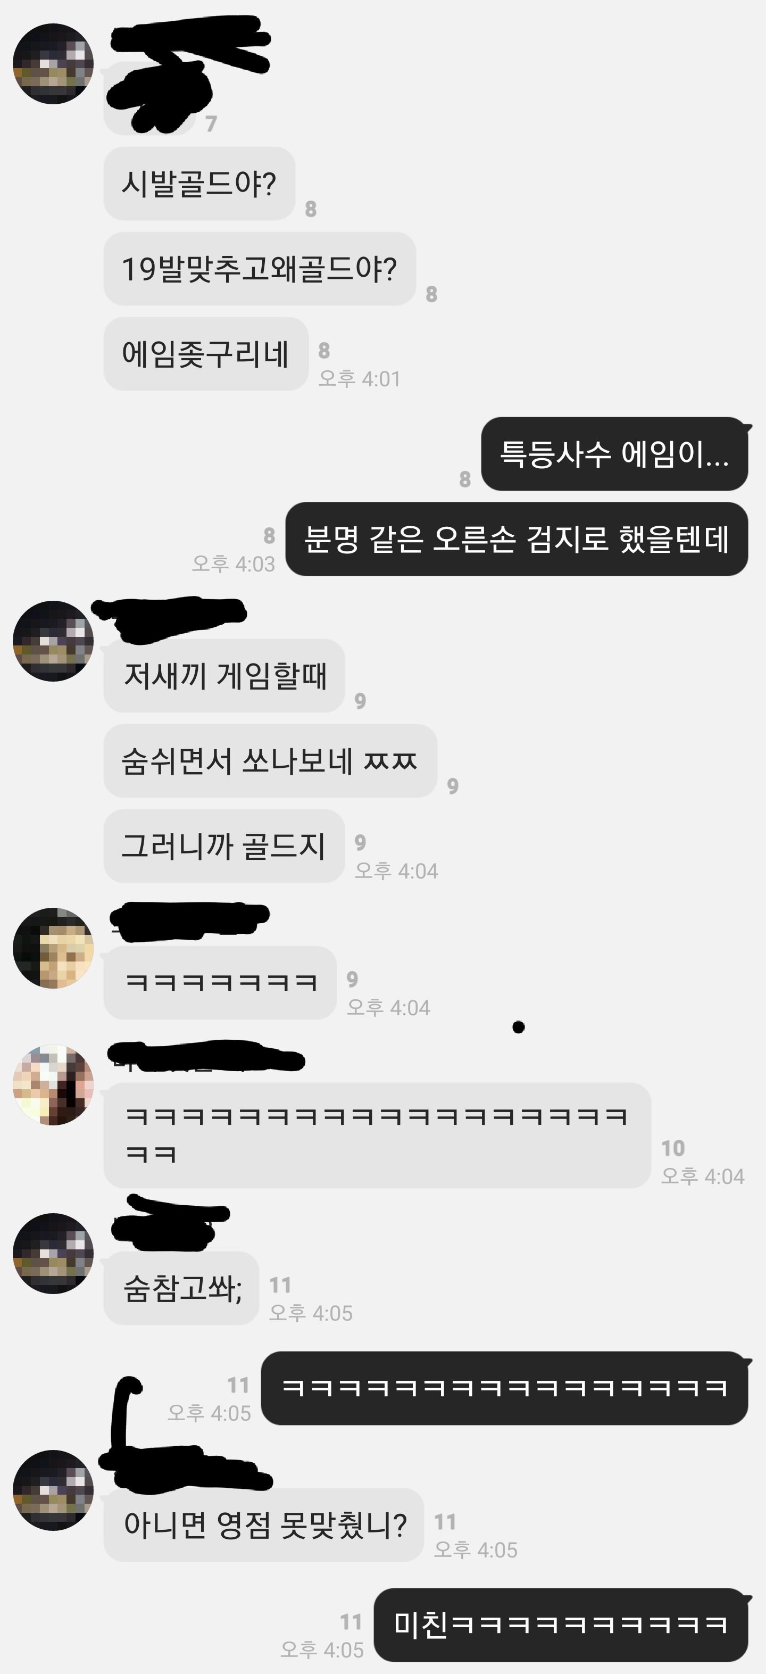Tap the pixelated avatar beside '시발골드야?'
Image resolution: width=766 pixels, height=1674 pixels.
coord(53,64)
